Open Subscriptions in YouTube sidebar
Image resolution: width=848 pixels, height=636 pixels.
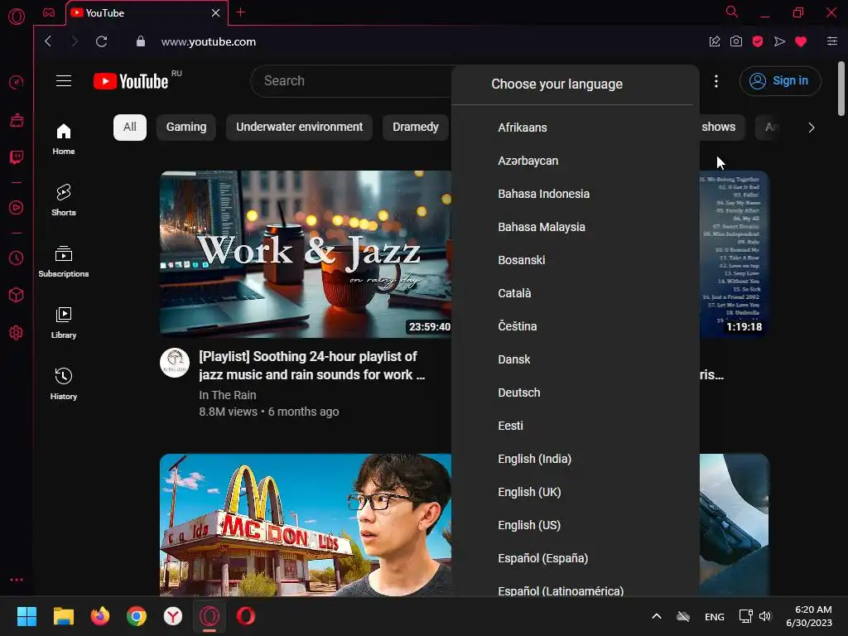pos(64,262)
